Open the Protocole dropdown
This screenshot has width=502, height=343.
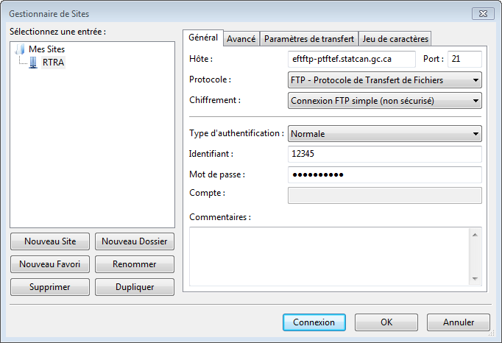click(x=384, y=80)
